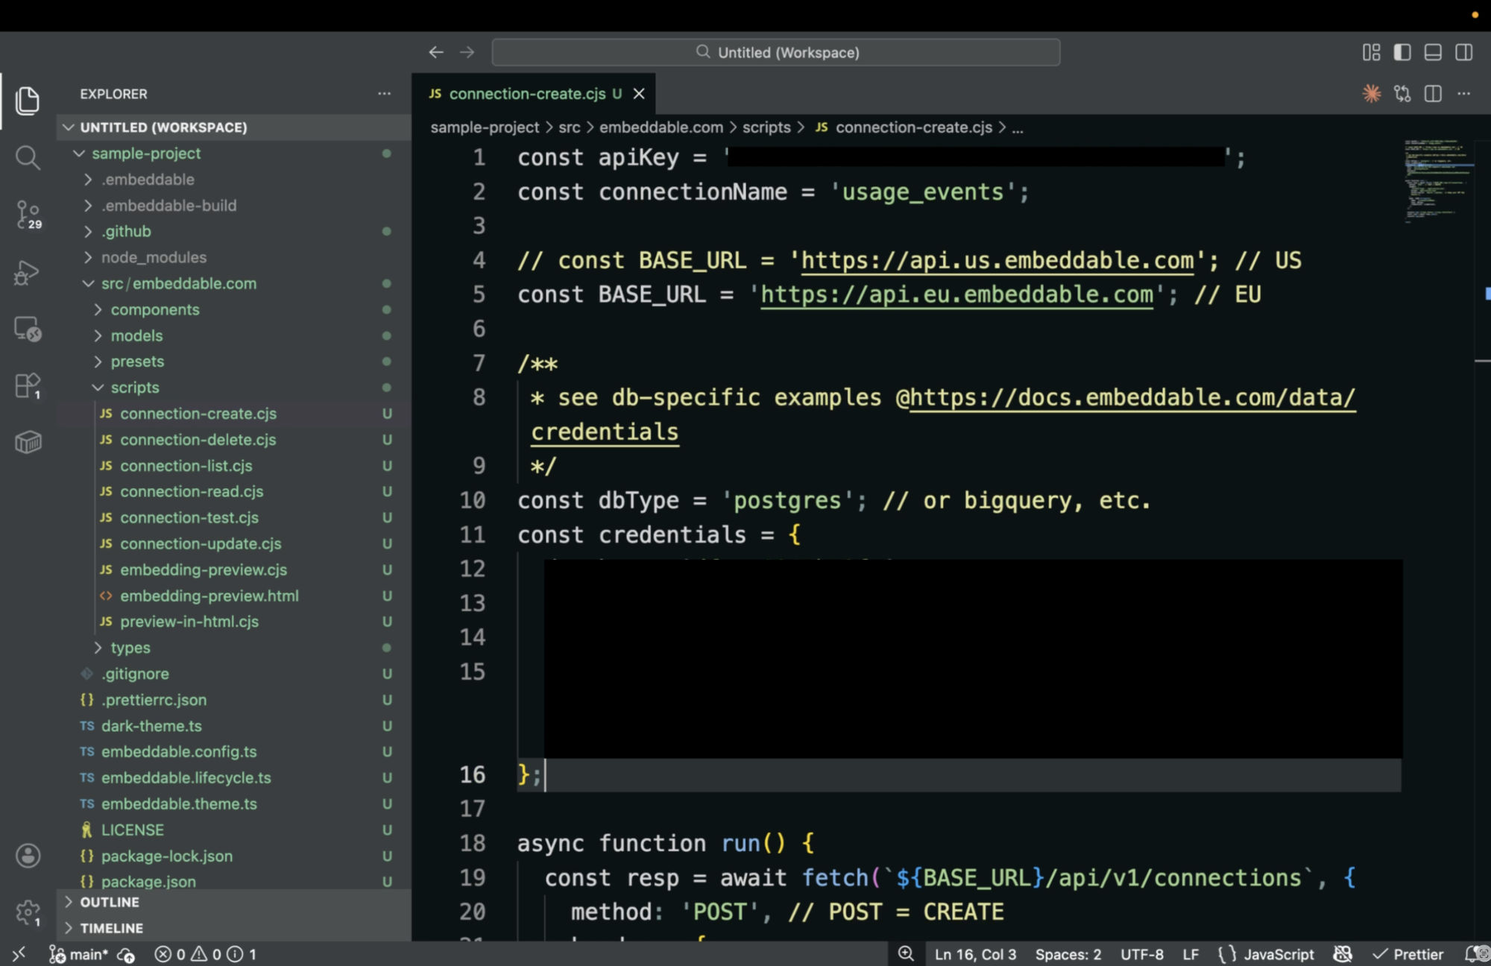Click the Accounts icon
Screen dimensions: 1491x966
(x=28, y=856)
